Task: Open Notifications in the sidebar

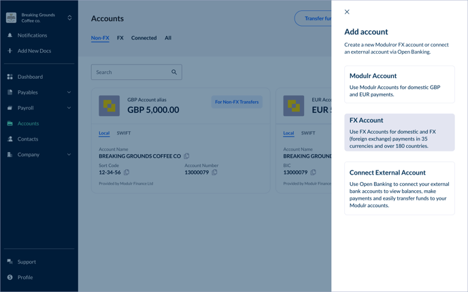Action: point(32,35)
